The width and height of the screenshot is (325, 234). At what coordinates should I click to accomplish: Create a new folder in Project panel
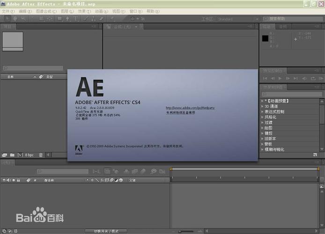pyautogui.click(x=12, y=155)
